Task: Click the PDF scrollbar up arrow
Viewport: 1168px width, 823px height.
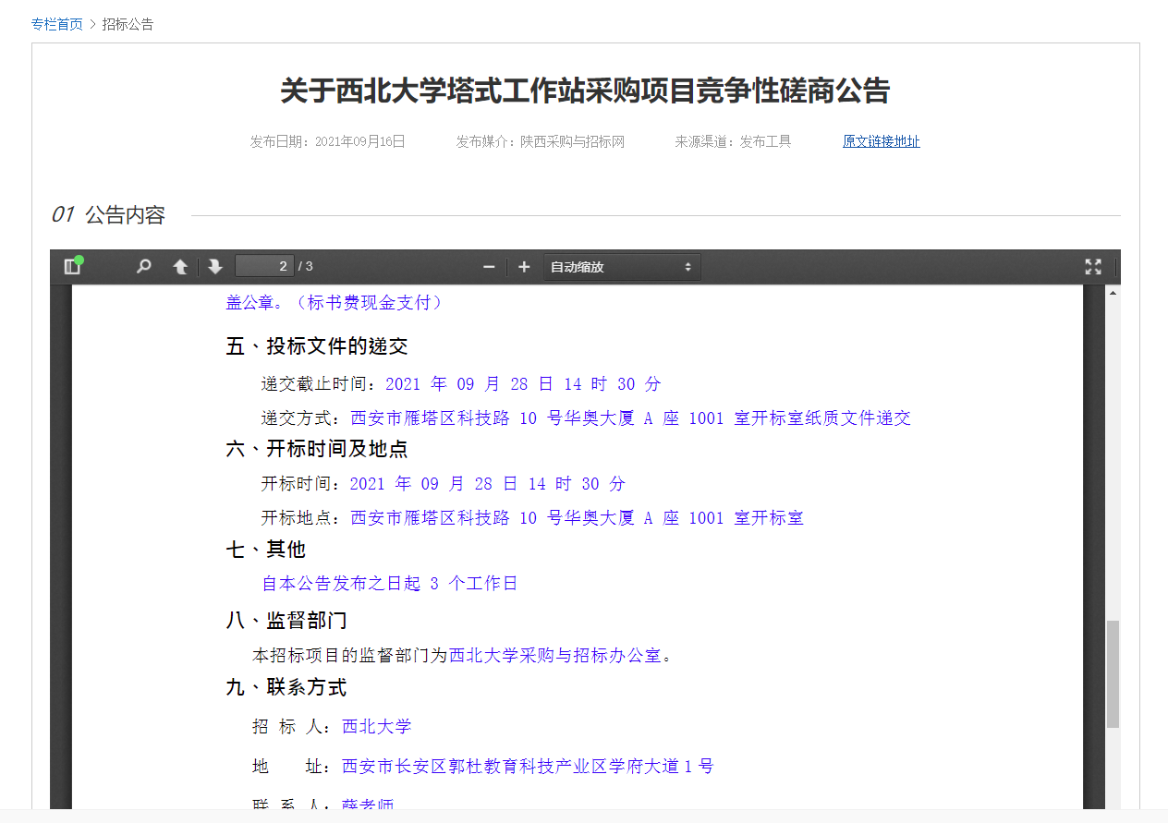Action: (1113, 293)
